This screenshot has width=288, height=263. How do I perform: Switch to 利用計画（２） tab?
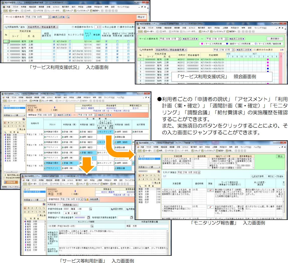click(70, 205)
